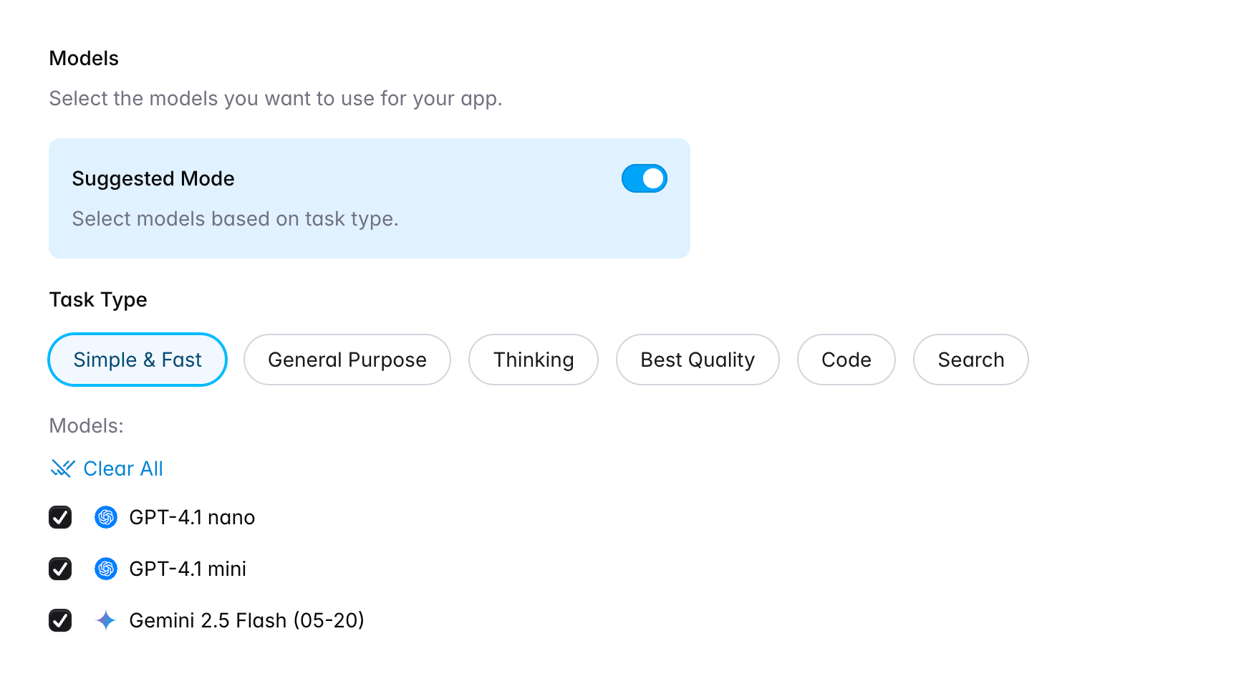Uncheck the Gemini 2.5 Flash checkbox
This screenshot has height=679, width=1259.
[60, 620]
